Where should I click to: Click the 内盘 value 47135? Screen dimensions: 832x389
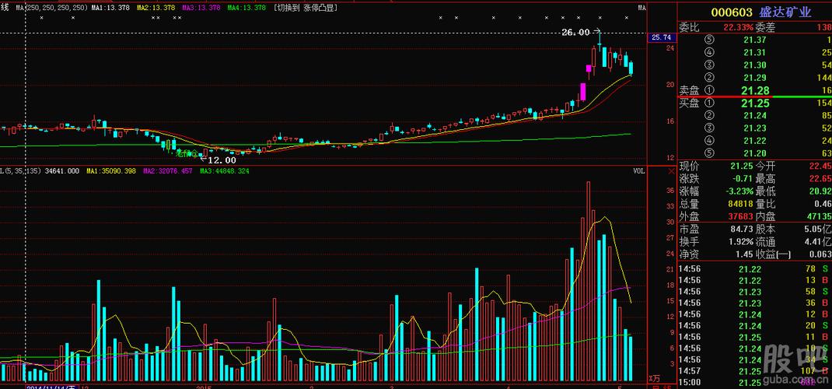pyautogui.click(x=818, y=216)
